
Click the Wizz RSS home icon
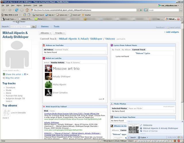click(2, 15)
